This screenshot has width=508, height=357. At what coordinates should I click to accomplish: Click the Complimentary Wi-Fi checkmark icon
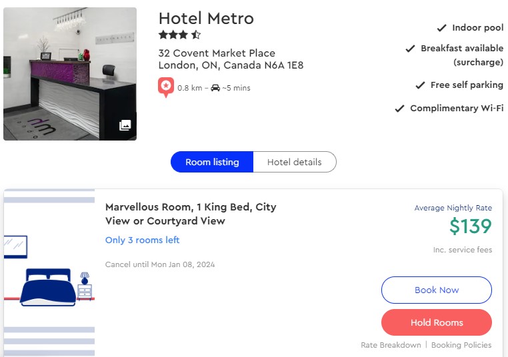tap(400, 109)
